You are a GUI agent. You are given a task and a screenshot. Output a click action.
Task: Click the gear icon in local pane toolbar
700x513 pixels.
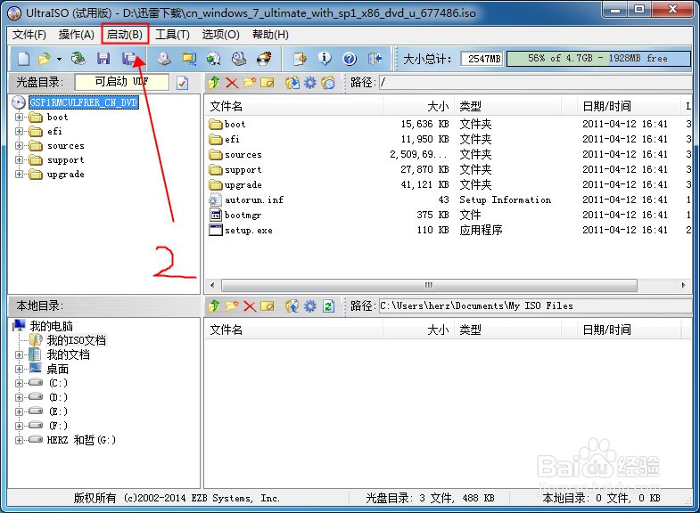click(x=309, y=306)
